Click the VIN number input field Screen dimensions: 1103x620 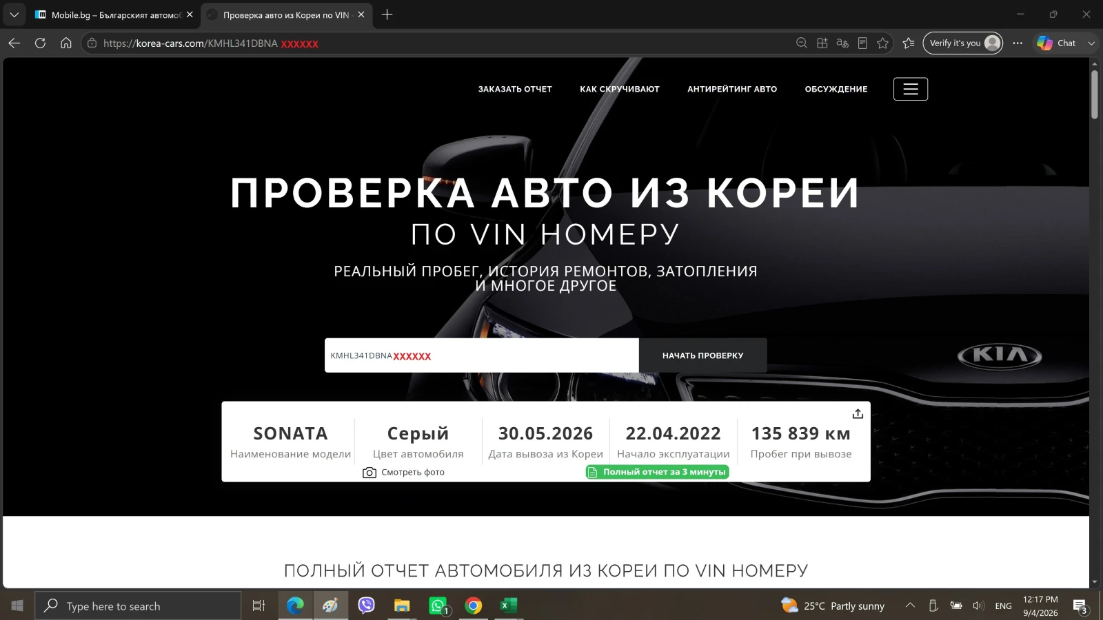point(482,355)
